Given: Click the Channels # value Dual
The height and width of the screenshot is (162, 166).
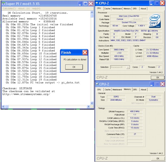Looking at the screenshot, I should tap(153, 97).
